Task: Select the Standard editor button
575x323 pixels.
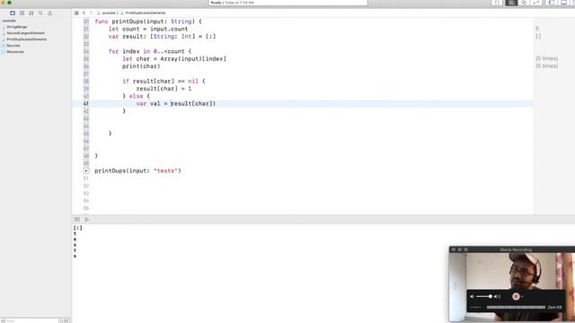Action: point(511,3)
